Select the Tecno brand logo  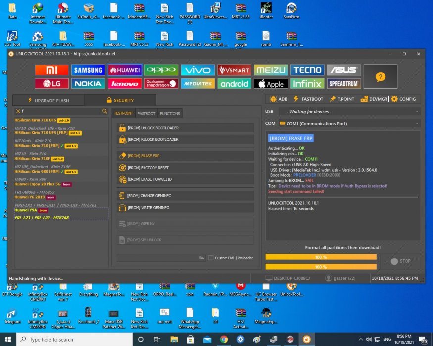click(307, 70)
